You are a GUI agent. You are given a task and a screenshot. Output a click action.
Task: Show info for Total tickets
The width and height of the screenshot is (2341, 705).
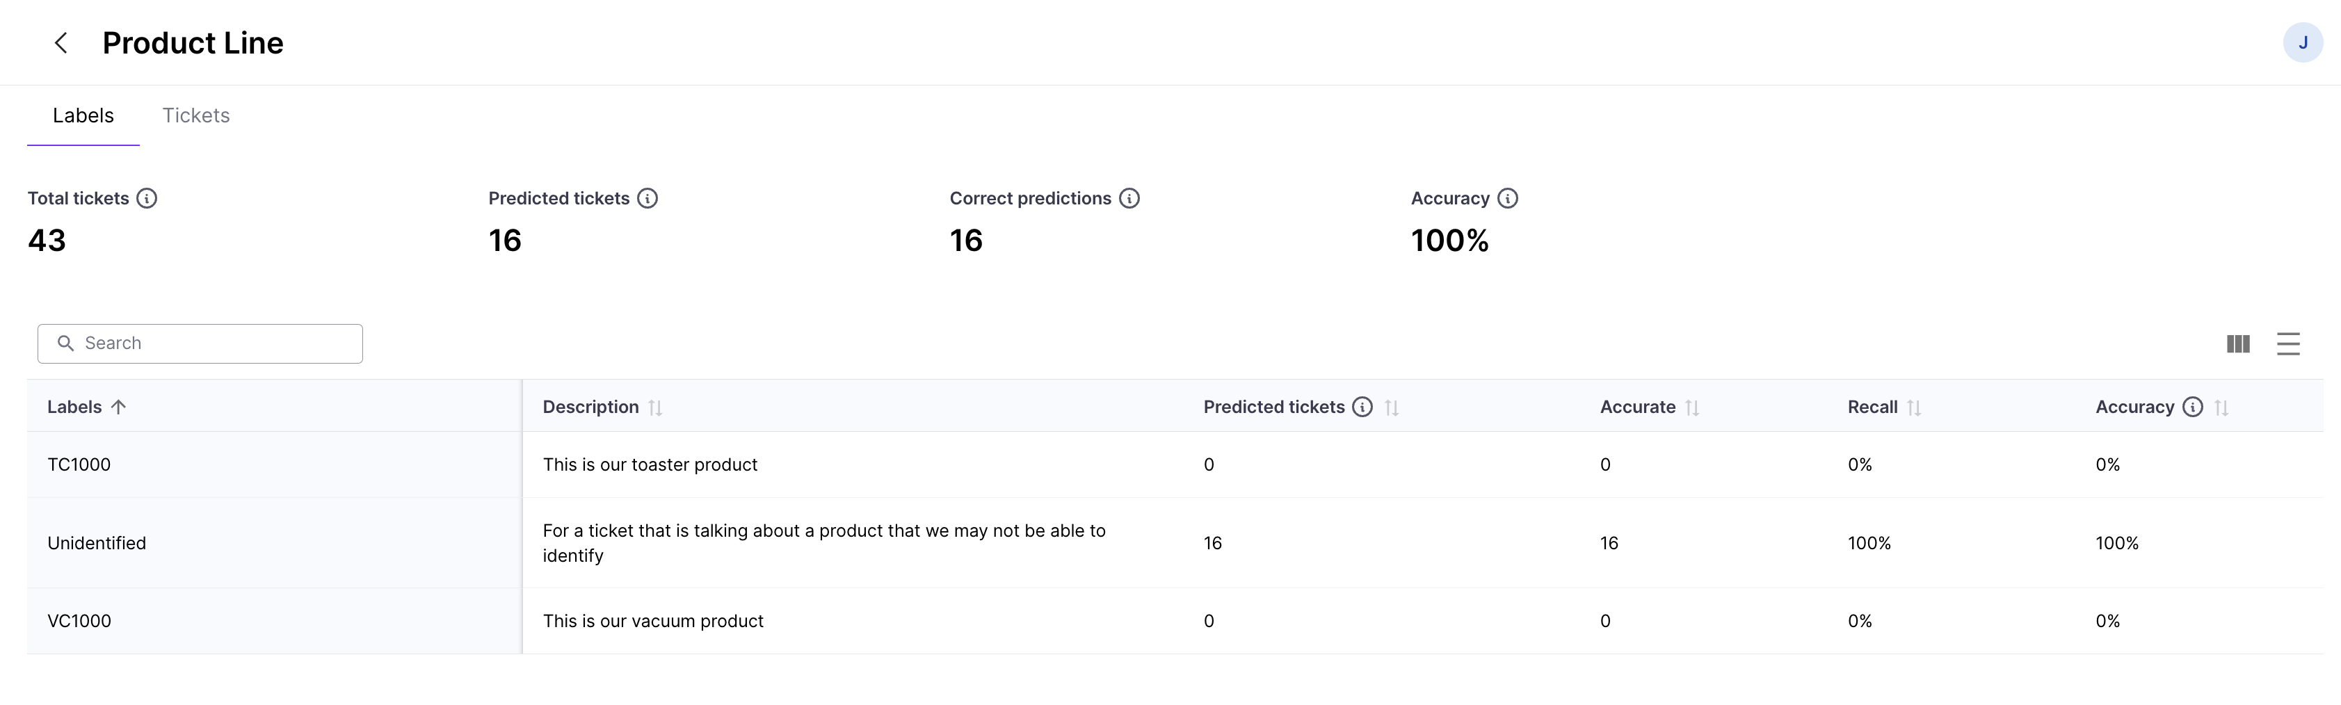(146, 198)
